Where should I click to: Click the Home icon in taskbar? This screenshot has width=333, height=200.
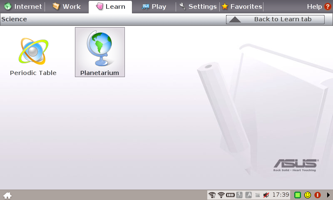click(x=7, y=195)
